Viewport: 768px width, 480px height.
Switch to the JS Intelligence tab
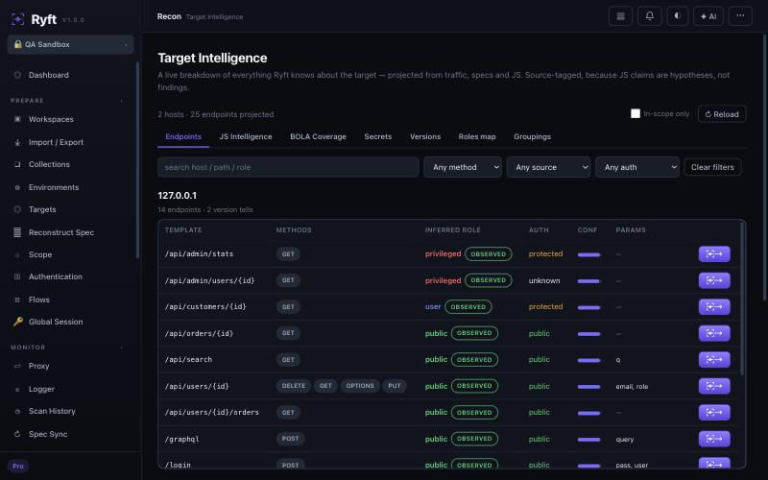246,136
